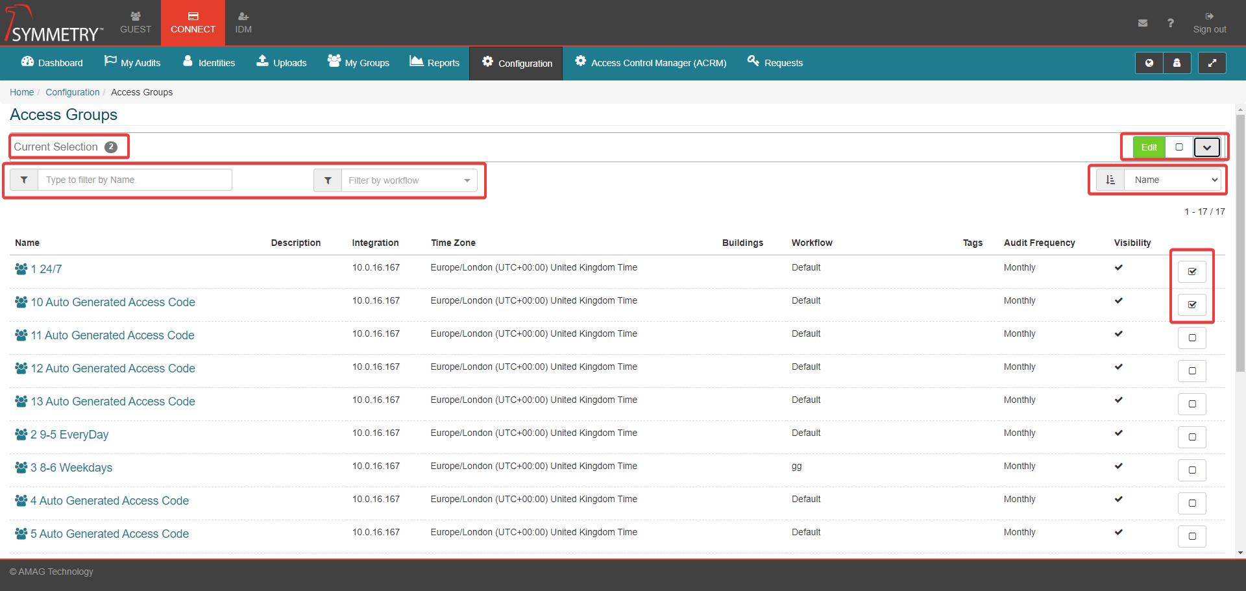Viewport: 1246px width, 591px height.
Task: Click the sort order icon
Action: pos(1110,180)
